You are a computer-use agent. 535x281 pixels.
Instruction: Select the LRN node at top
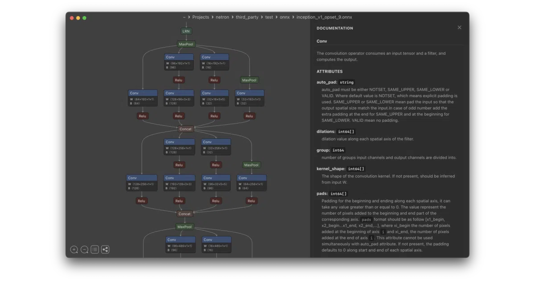[186, 31]
